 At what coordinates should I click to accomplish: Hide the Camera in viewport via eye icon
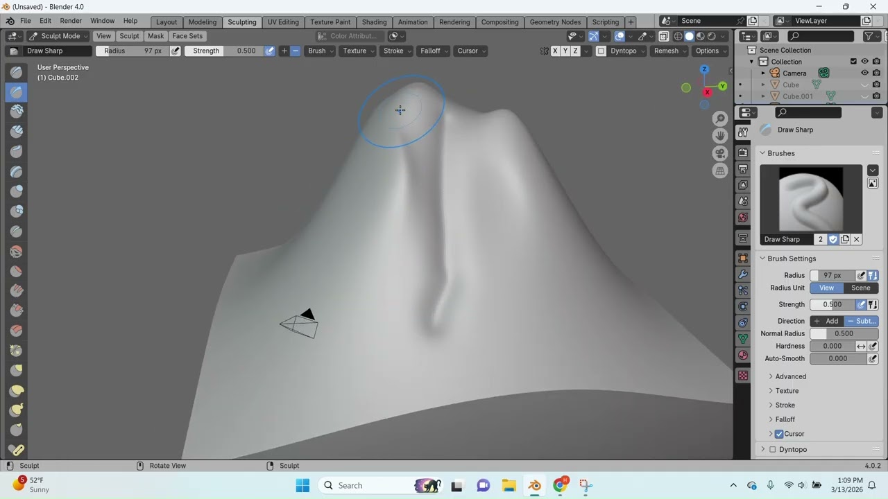pos(864,73)
